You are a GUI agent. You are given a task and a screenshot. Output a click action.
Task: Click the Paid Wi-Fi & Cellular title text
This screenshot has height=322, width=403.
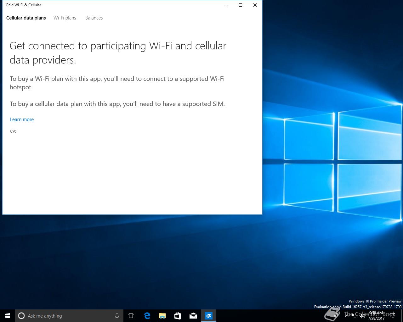(x=24, y=5)
